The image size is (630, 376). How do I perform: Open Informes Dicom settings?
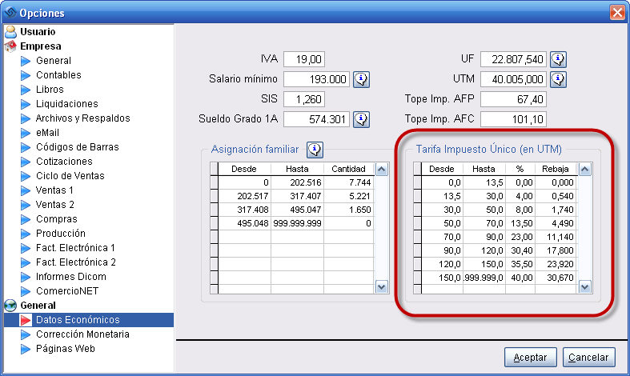[x=71, y=277]
